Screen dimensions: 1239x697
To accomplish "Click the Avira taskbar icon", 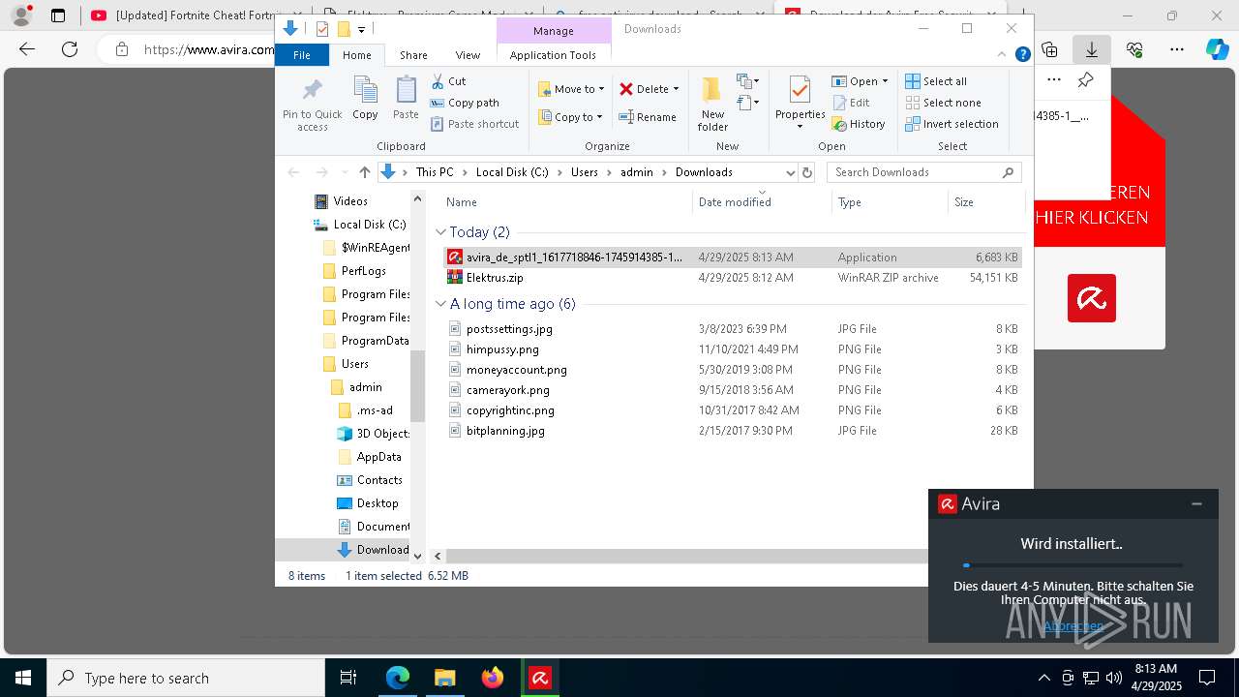I will [x=540, y=678].
